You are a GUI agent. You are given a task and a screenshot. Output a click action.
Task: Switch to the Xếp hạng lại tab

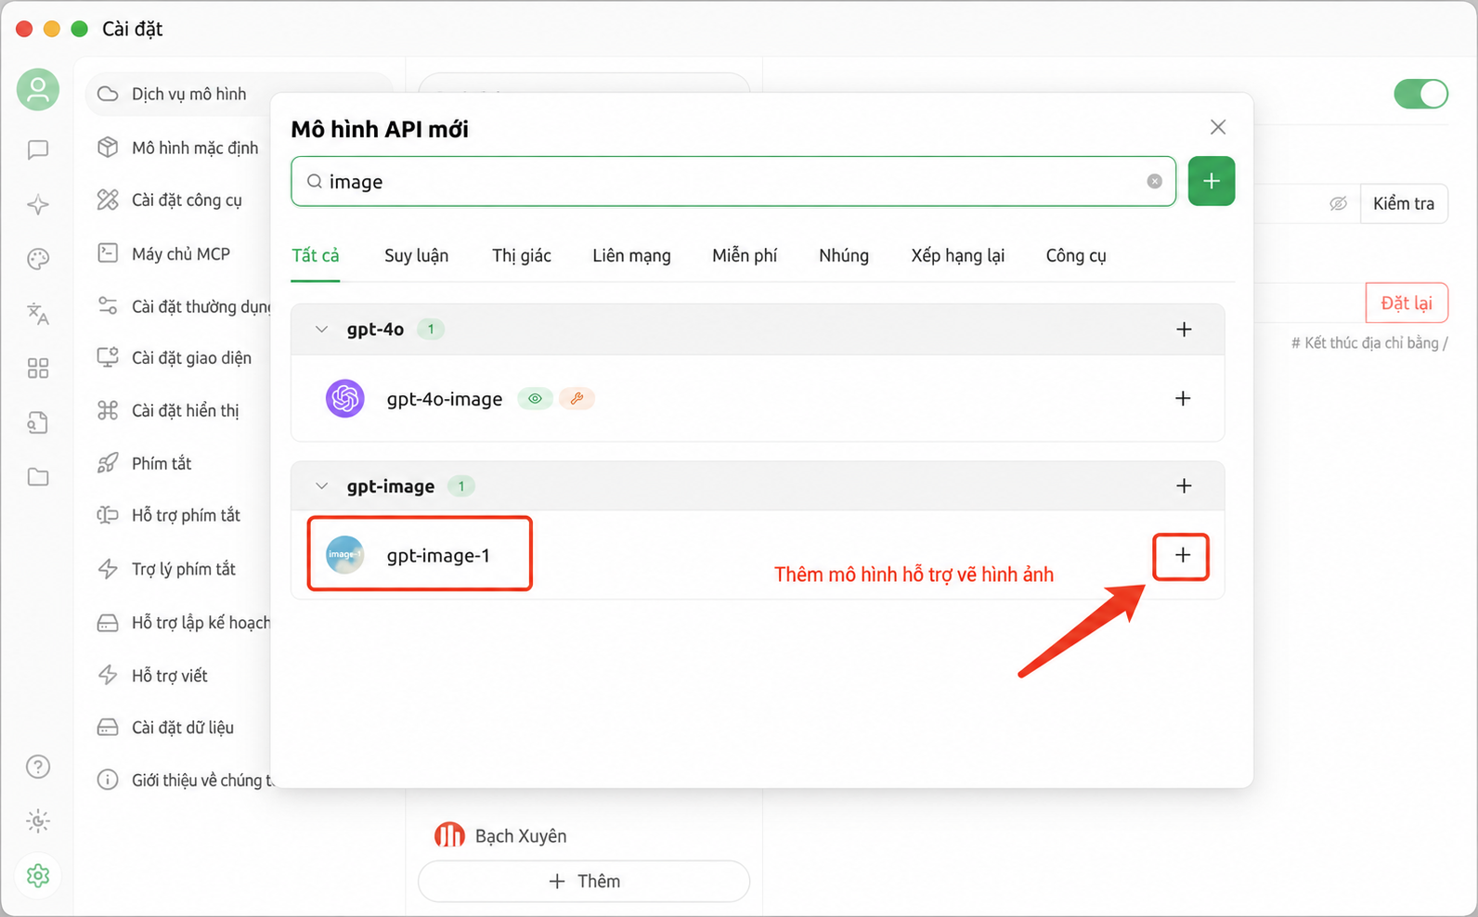(958, 255)
